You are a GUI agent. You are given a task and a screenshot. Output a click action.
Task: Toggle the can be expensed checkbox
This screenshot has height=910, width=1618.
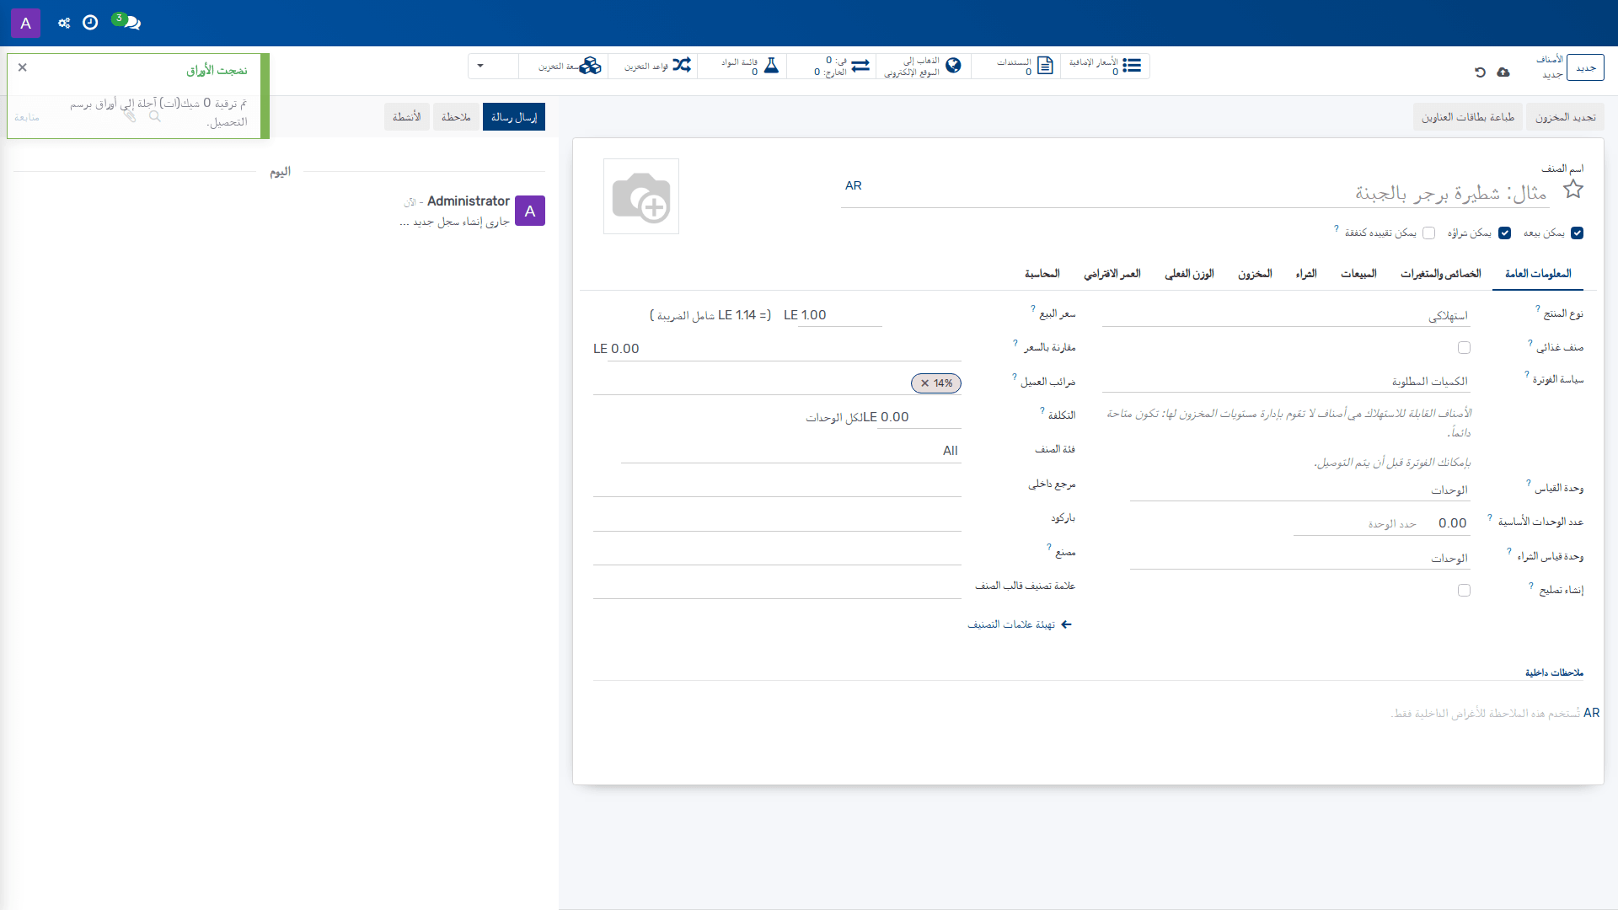click(x=1428, y=233)
